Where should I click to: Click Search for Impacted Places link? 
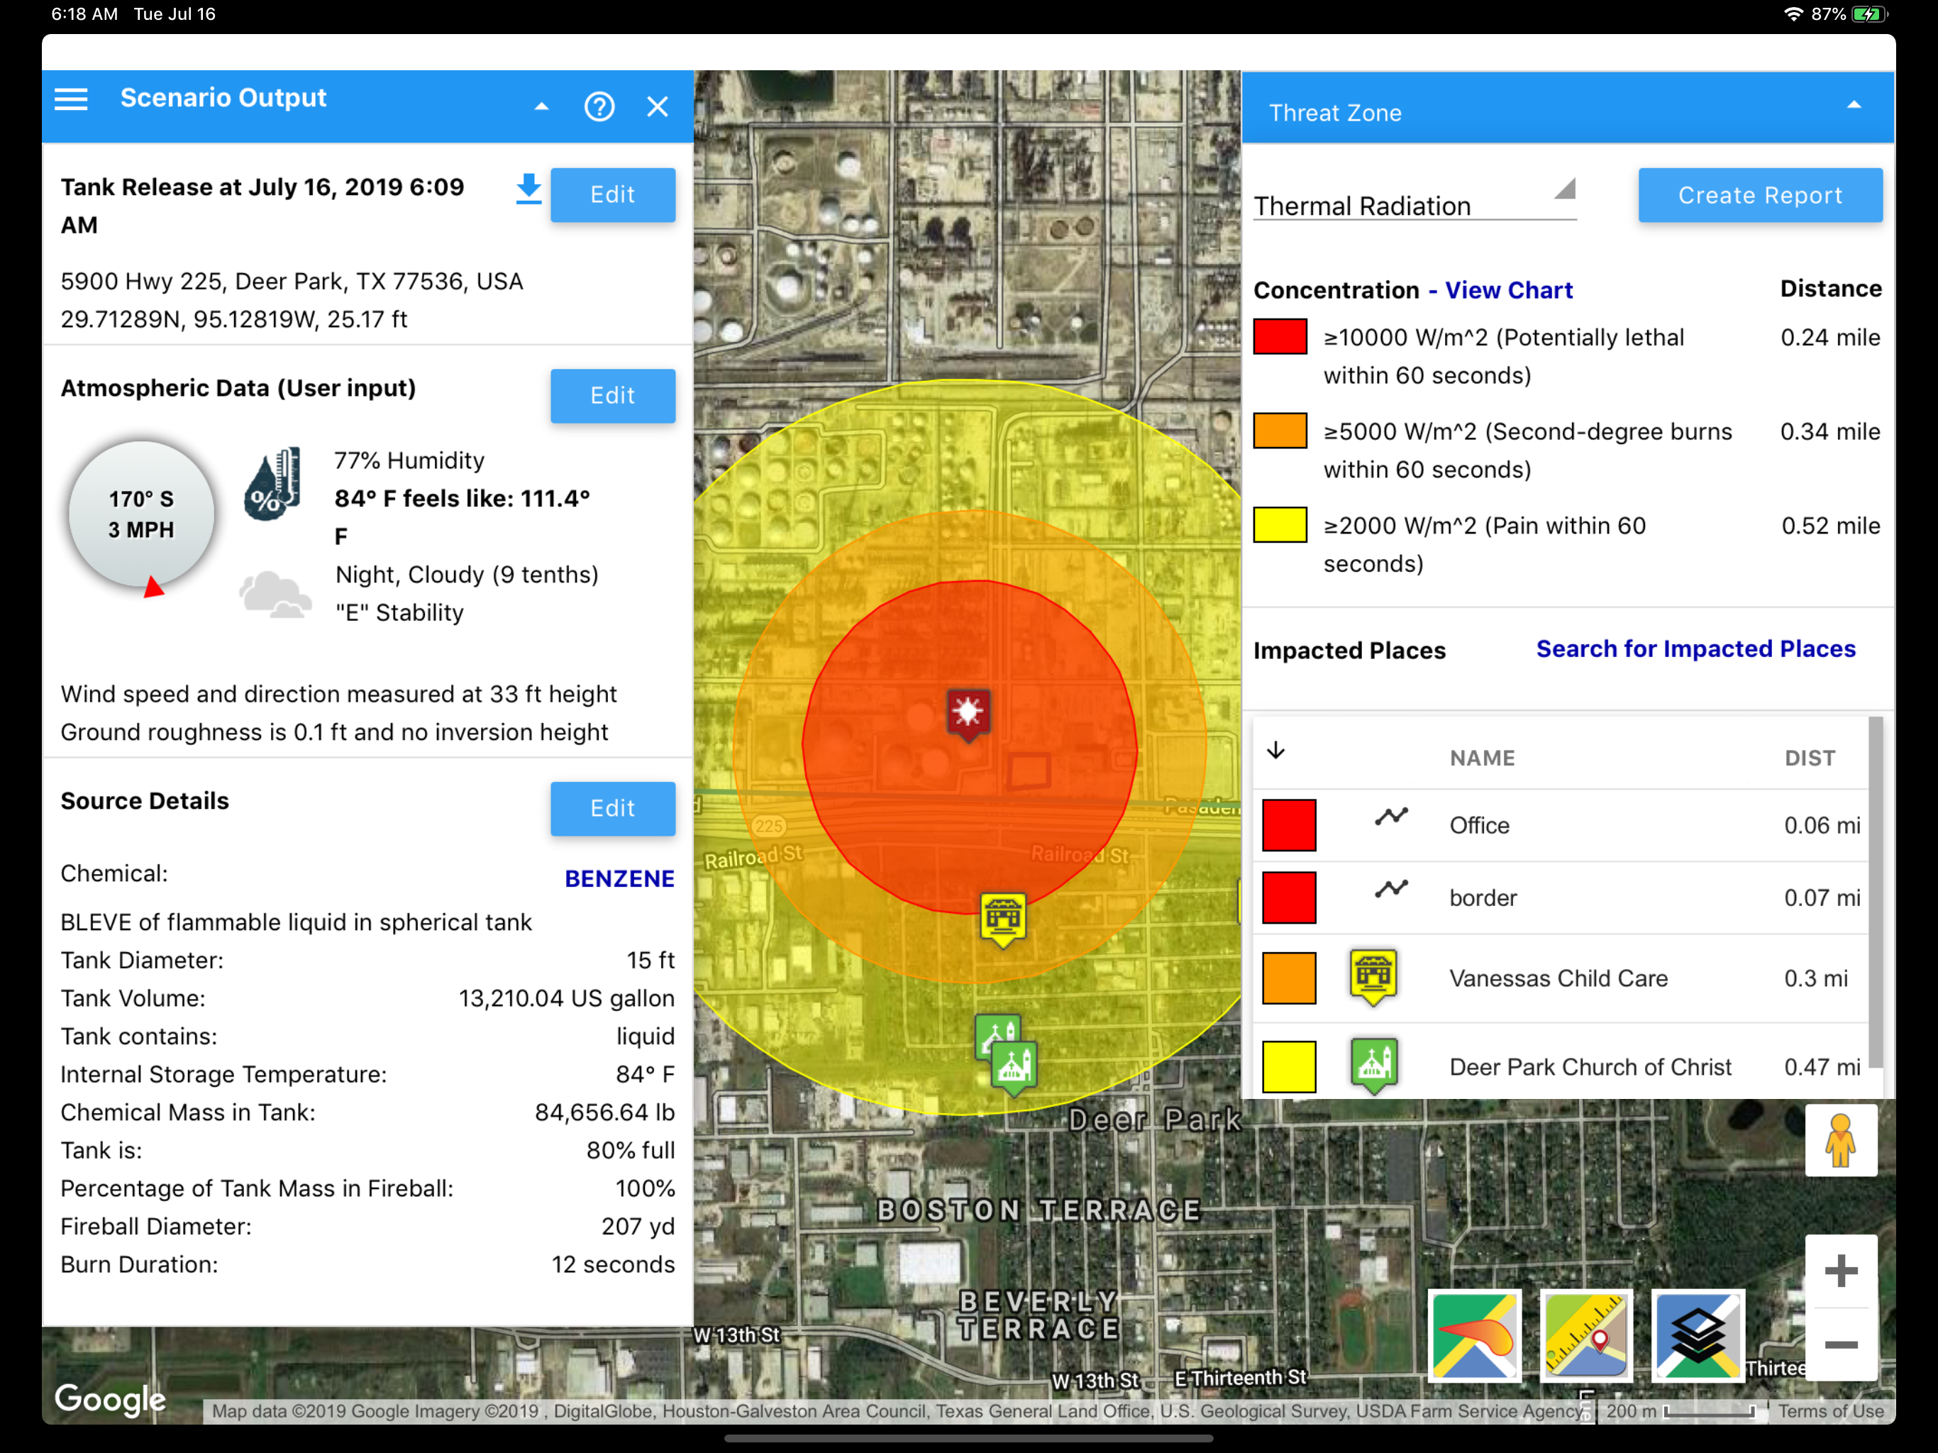pos(1696,648)
